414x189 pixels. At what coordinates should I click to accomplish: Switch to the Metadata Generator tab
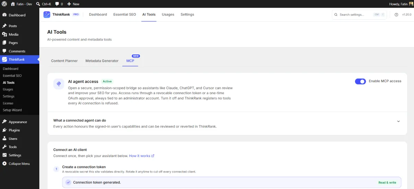coord(102,61)
